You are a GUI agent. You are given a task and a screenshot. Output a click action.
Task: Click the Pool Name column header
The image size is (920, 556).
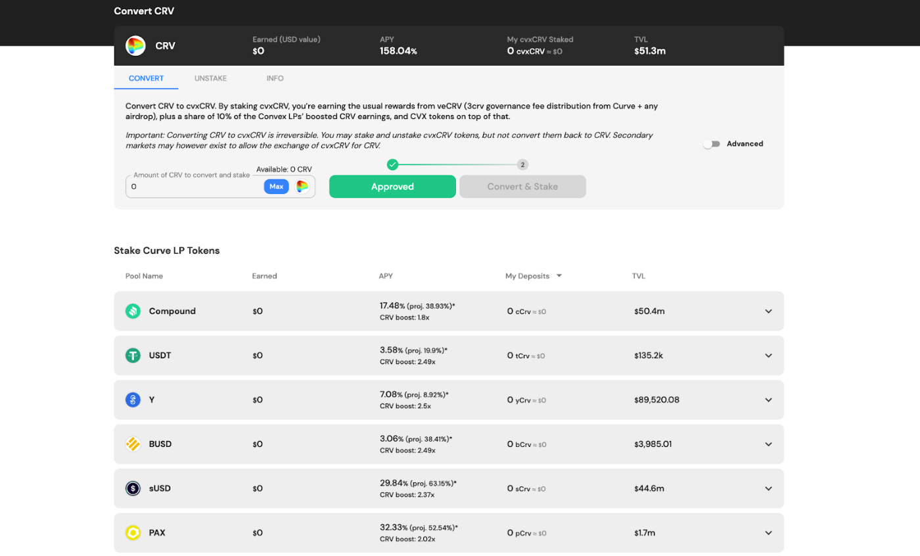click(x=144, y=276)
